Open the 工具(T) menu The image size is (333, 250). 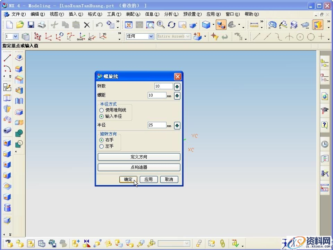[x=114, y=14]
